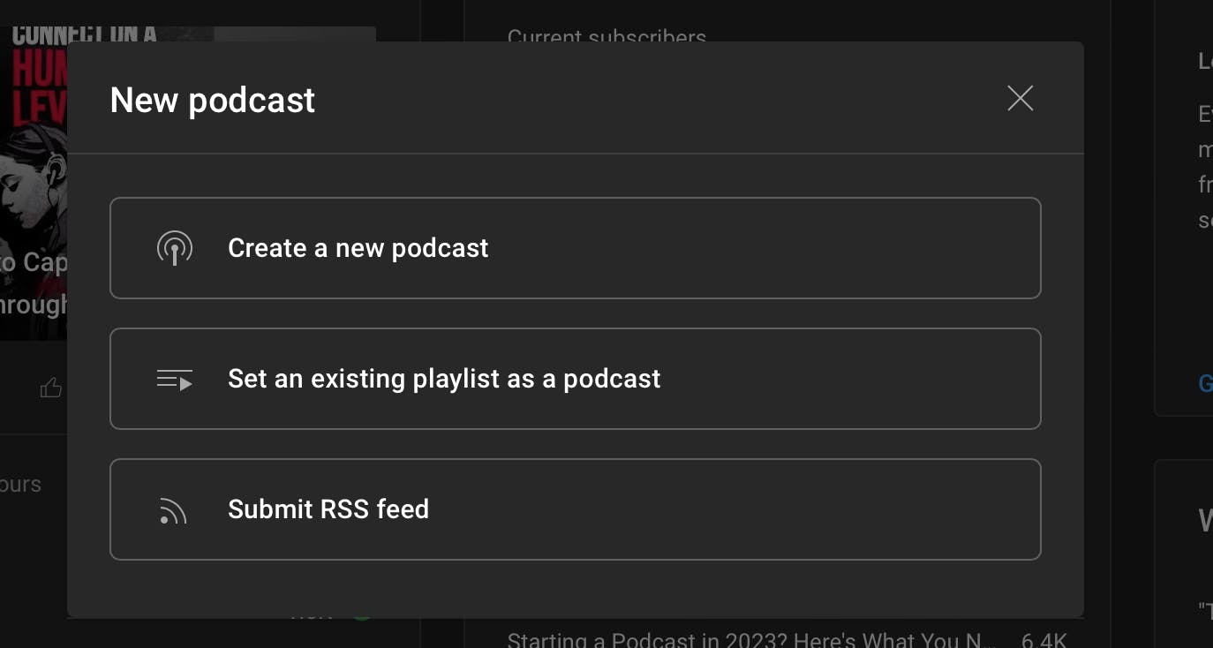Dismiss the New podcast dialog with the X
This screenshot has width=1213, height=648.
click(1020, 99)
